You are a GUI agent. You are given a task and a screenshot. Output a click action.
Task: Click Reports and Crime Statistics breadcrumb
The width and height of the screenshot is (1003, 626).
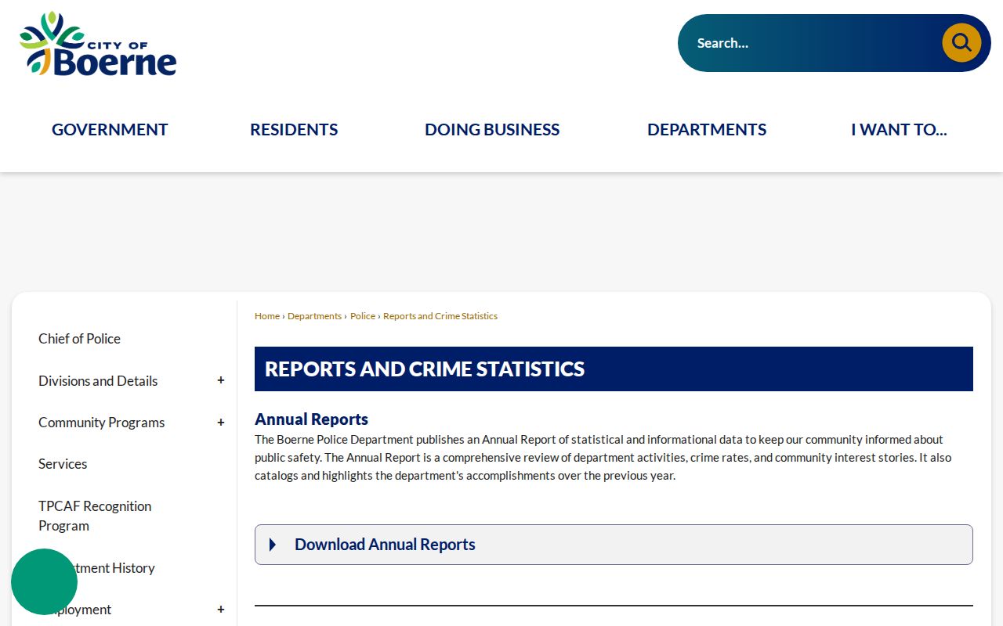point(440,316)
